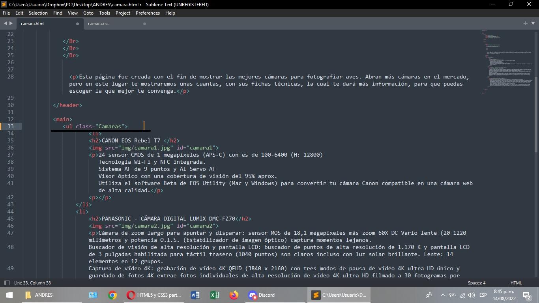The width and height of the screenshot is (539, 303).
Task: Click PANASONIC LUMIX DMC-FZ70 heading text
Action: pos(168,219)
